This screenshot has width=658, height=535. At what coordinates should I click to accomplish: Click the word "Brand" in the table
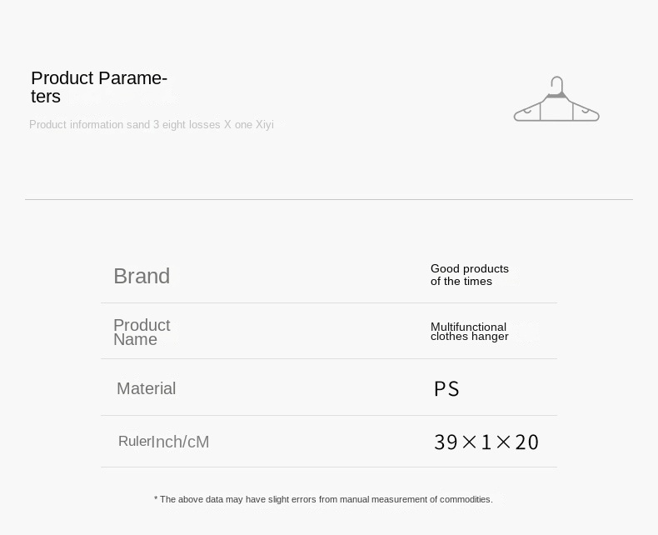(142, 276)
